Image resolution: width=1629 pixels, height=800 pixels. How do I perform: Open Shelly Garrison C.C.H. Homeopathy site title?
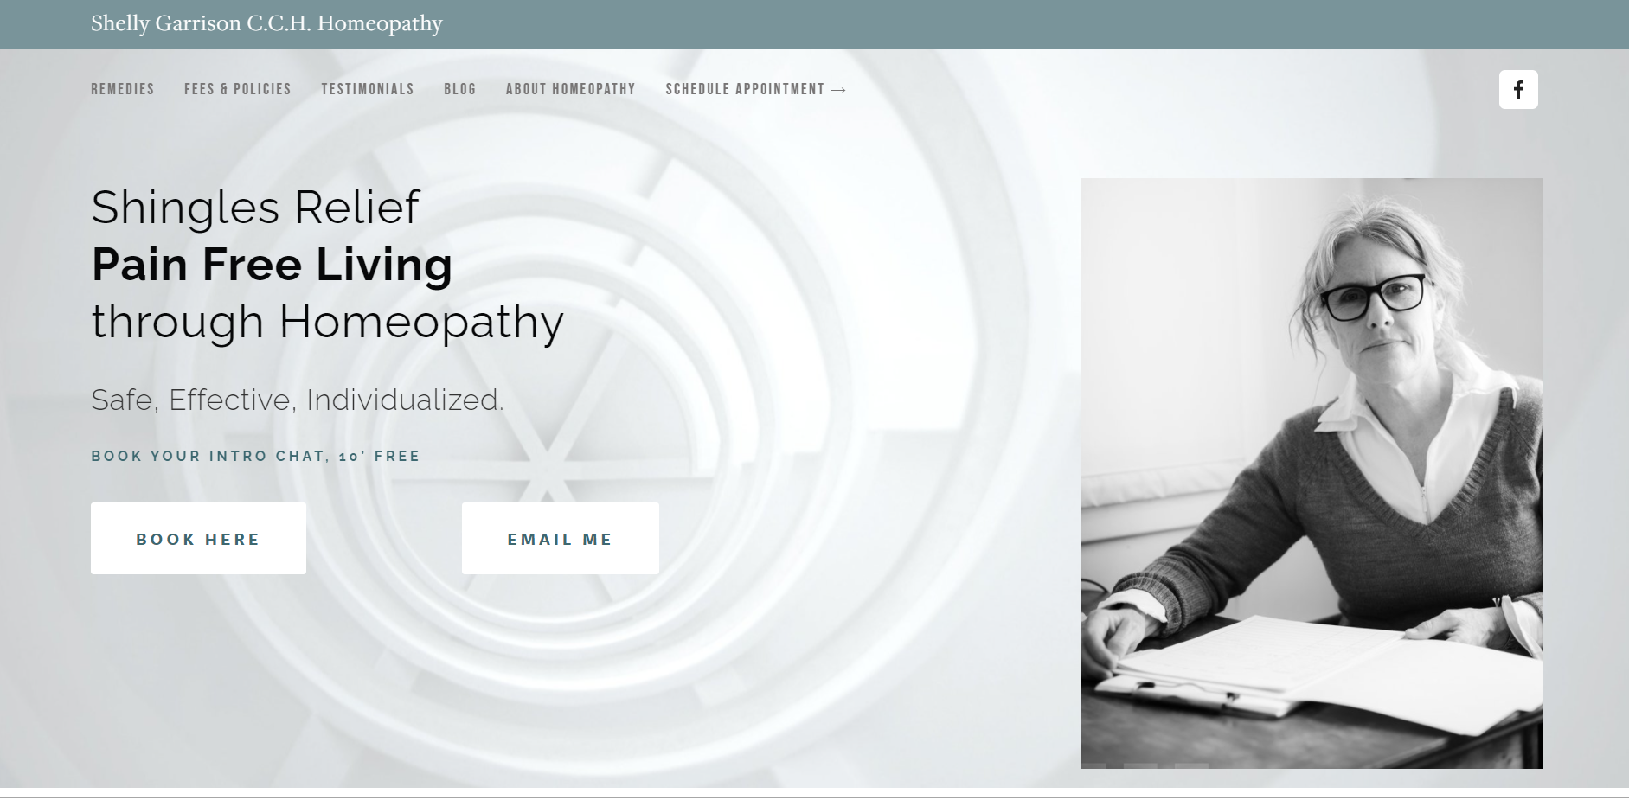(x=266, y=23)
